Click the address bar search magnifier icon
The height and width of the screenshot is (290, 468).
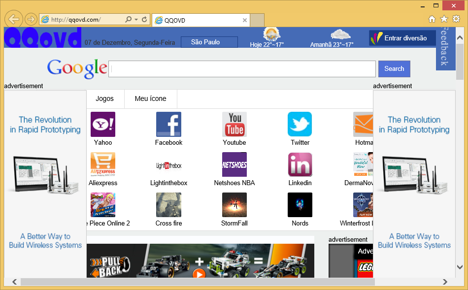129,19
